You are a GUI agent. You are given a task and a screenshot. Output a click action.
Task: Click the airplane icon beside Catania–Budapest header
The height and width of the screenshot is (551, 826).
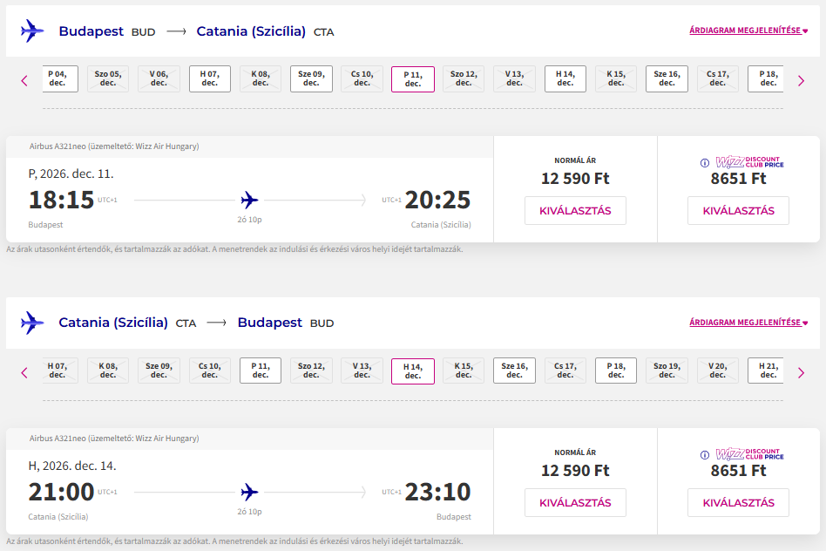(x=32, y=323)
